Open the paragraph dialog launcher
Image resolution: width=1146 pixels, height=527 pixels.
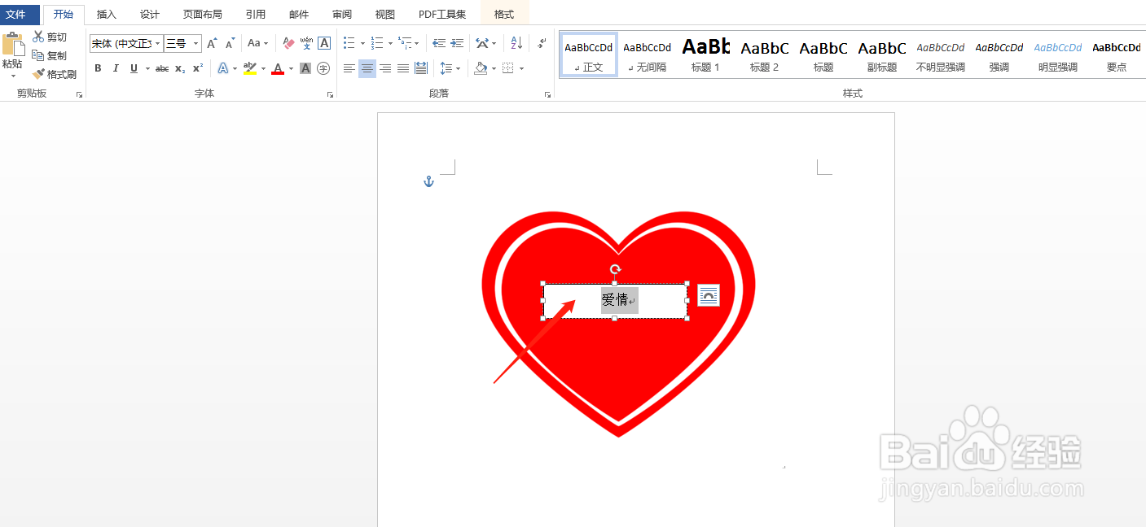tap(548, 95)
